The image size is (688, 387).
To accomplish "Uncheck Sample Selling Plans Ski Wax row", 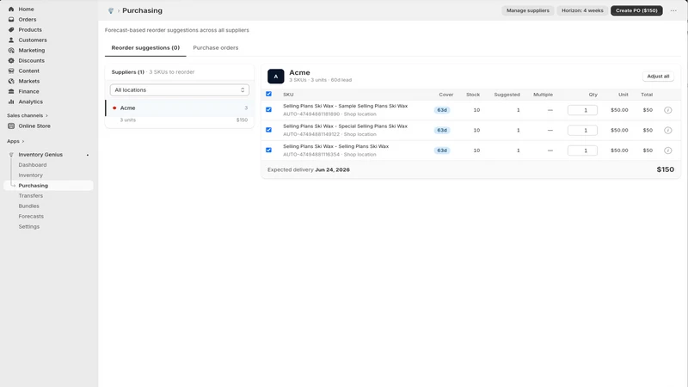I will pyautogui.click(x=268, y=110).
